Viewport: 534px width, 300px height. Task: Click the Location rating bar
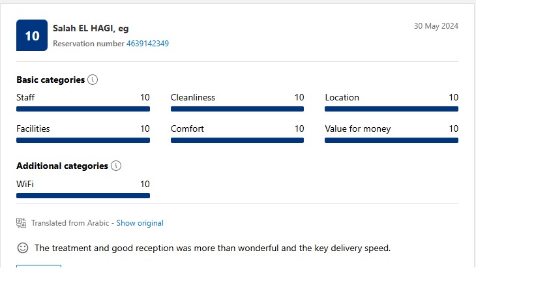point(392,109)
